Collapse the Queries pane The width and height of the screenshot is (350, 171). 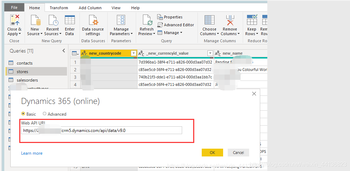pos(64,51)
